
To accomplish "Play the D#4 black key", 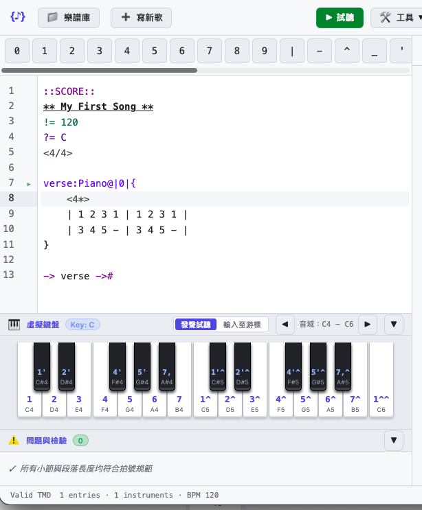I will (67, 366).
